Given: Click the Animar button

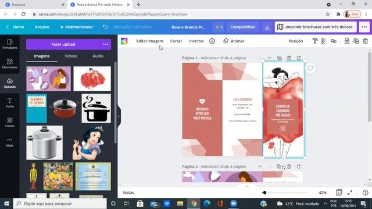Looking at the screenshot, I should tap(234, 41).
